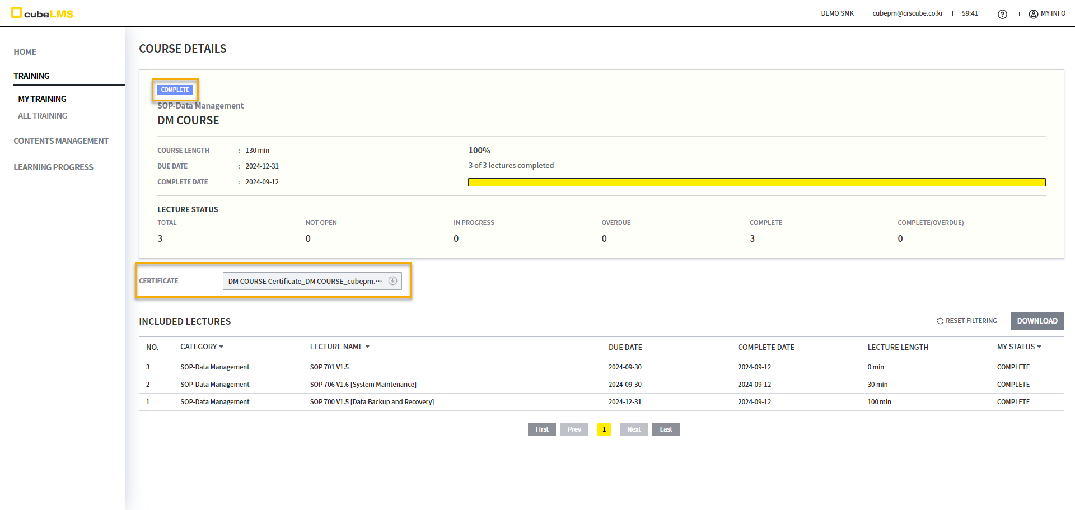
Task: Download certificate via the arrow icon
Action: (392, 281)
